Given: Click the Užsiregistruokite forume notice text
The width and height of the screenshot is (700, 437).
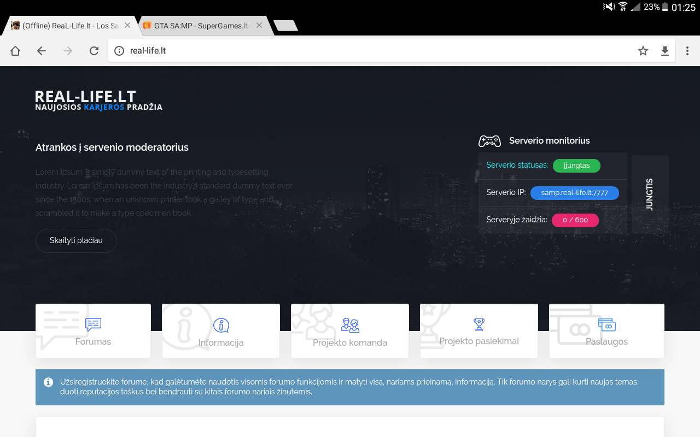Looking at the screenshot, I should [349, 387].
